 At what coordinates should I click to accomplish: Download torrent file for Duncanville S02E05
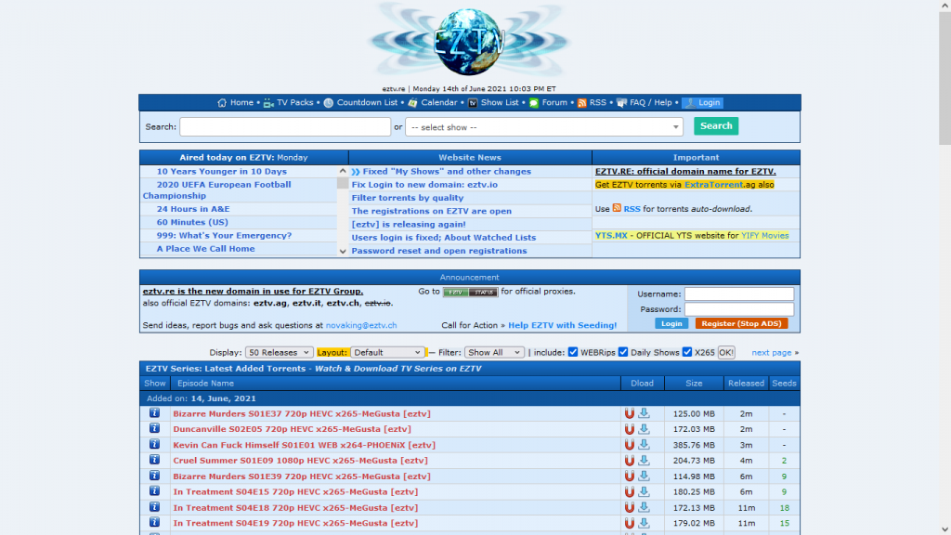[x=645, y=429]
